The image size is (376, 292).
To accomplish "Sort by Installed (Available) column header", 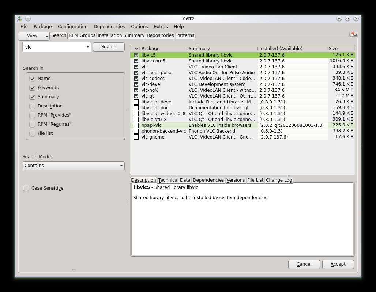I will pyautogui.click(x=281, y=49).
